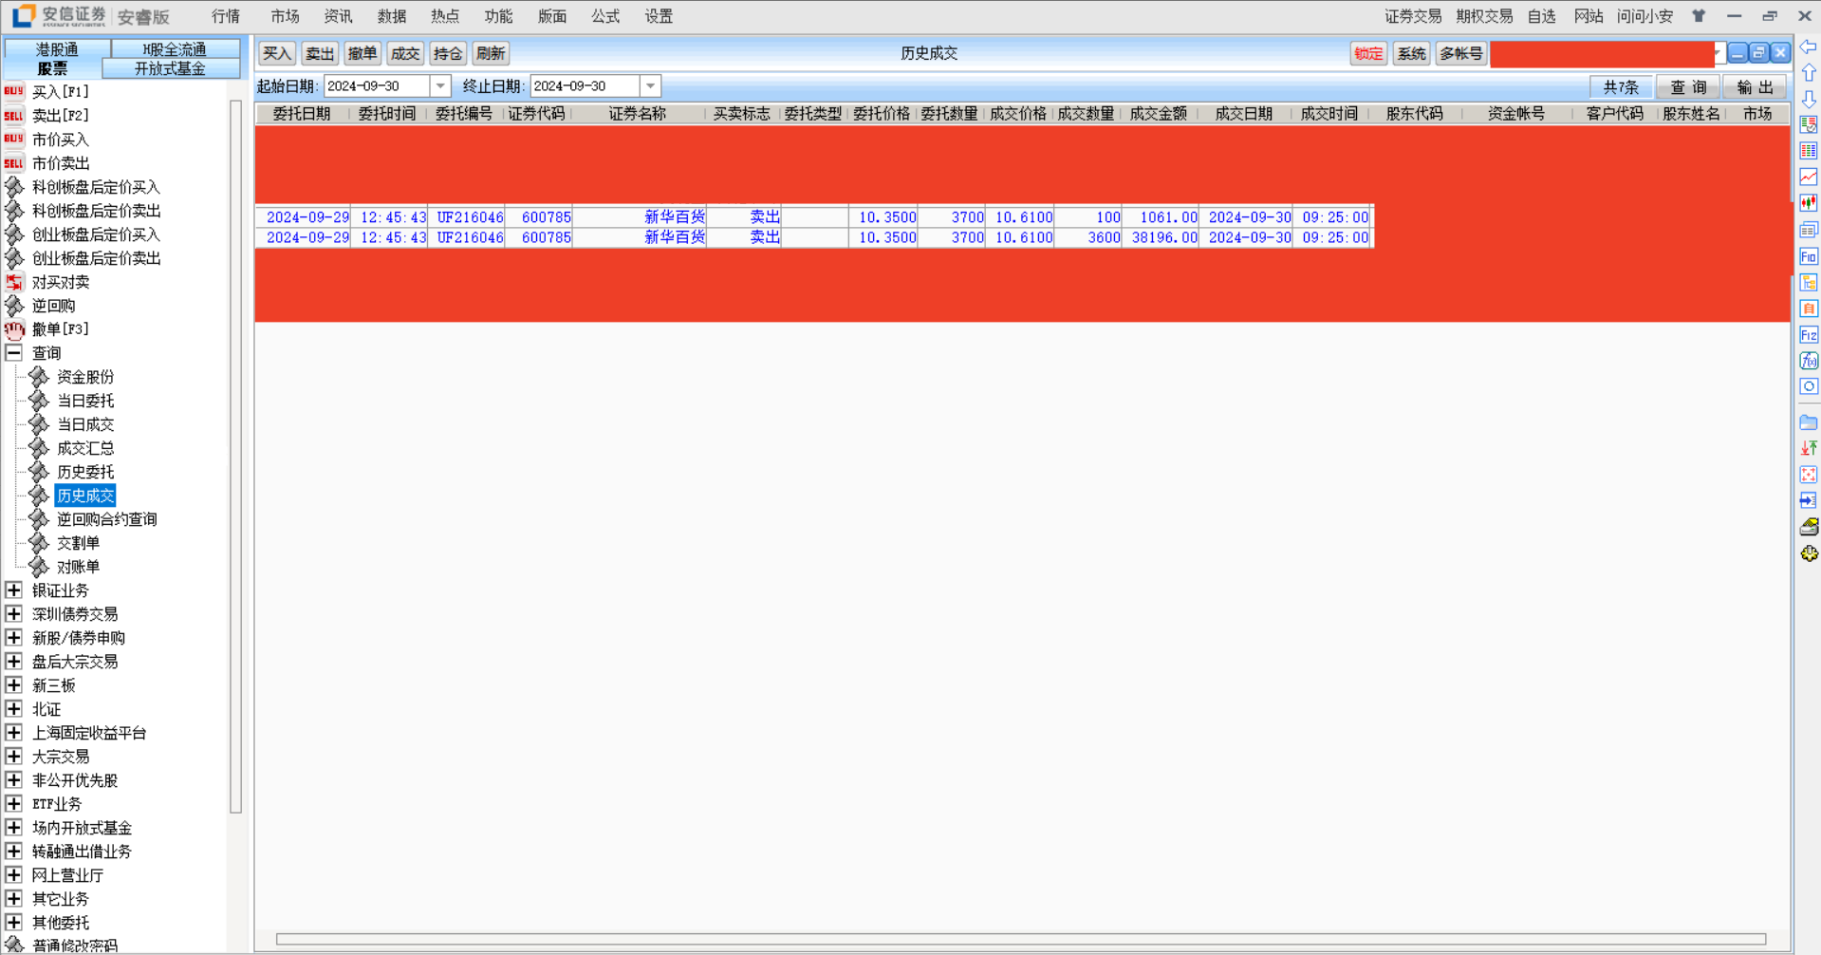Click the folder icon in right toolbar
1821x955 pixels.
[1809, 422]
